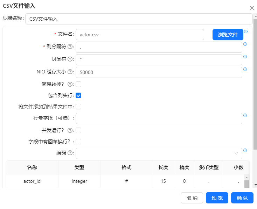Click help icon beside 列分隔符 label

pos(70,46)
